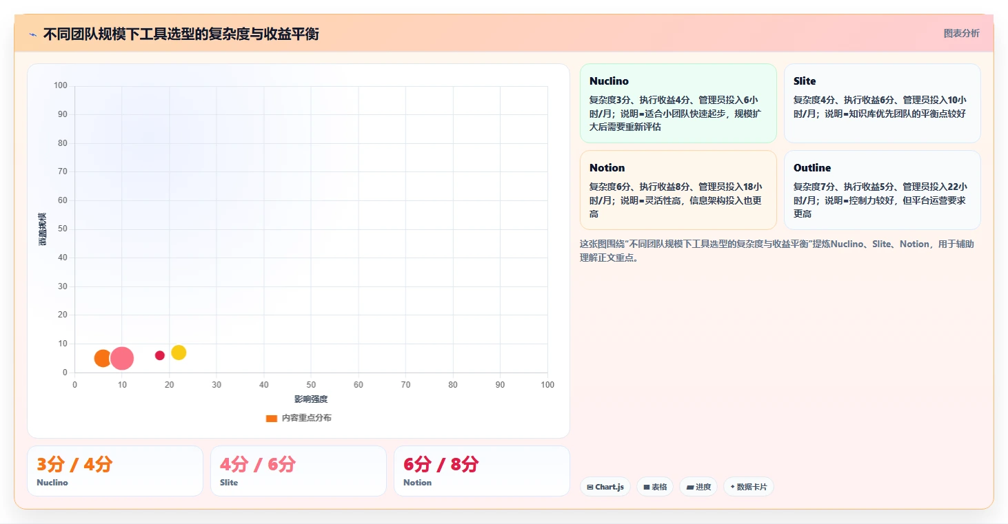
Task: Open the Nuclino info card
Action: [678, 103]
